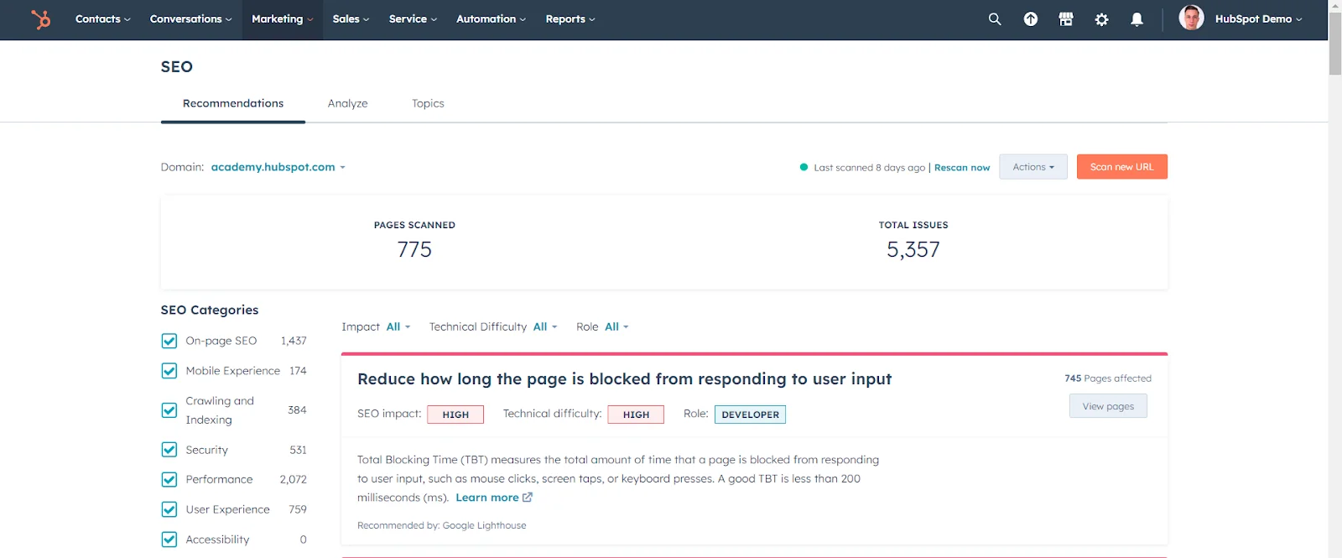This screenshot has width=1342, height=558.
Task: Click the HubSpot Demo profile avatar
Action: click(x=1191, y=18)
